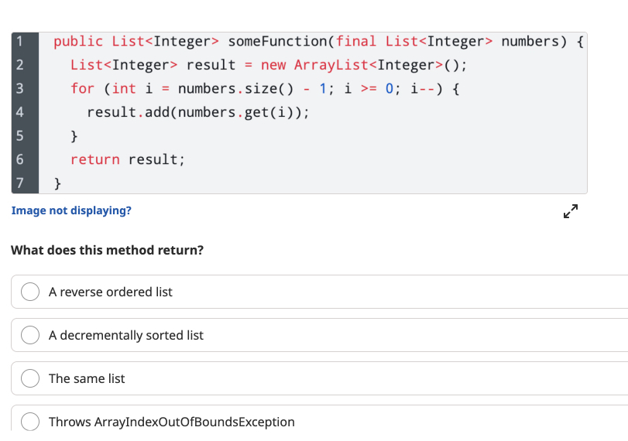Click 'The same list' answer text
Image resolution: width=628 pixels, height=441 pixels.
tap(87, 378)
